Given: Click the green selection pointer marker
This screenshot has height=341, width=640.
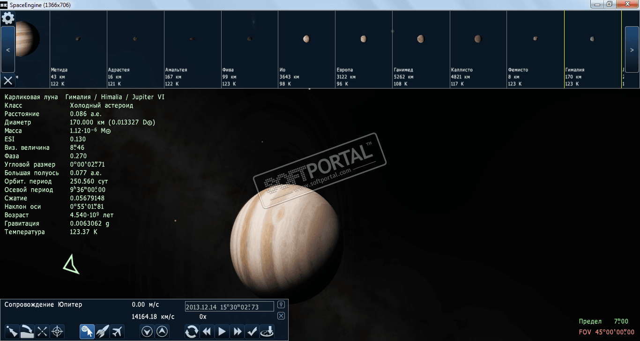Looking at the screenshot, I should [71, 265].
